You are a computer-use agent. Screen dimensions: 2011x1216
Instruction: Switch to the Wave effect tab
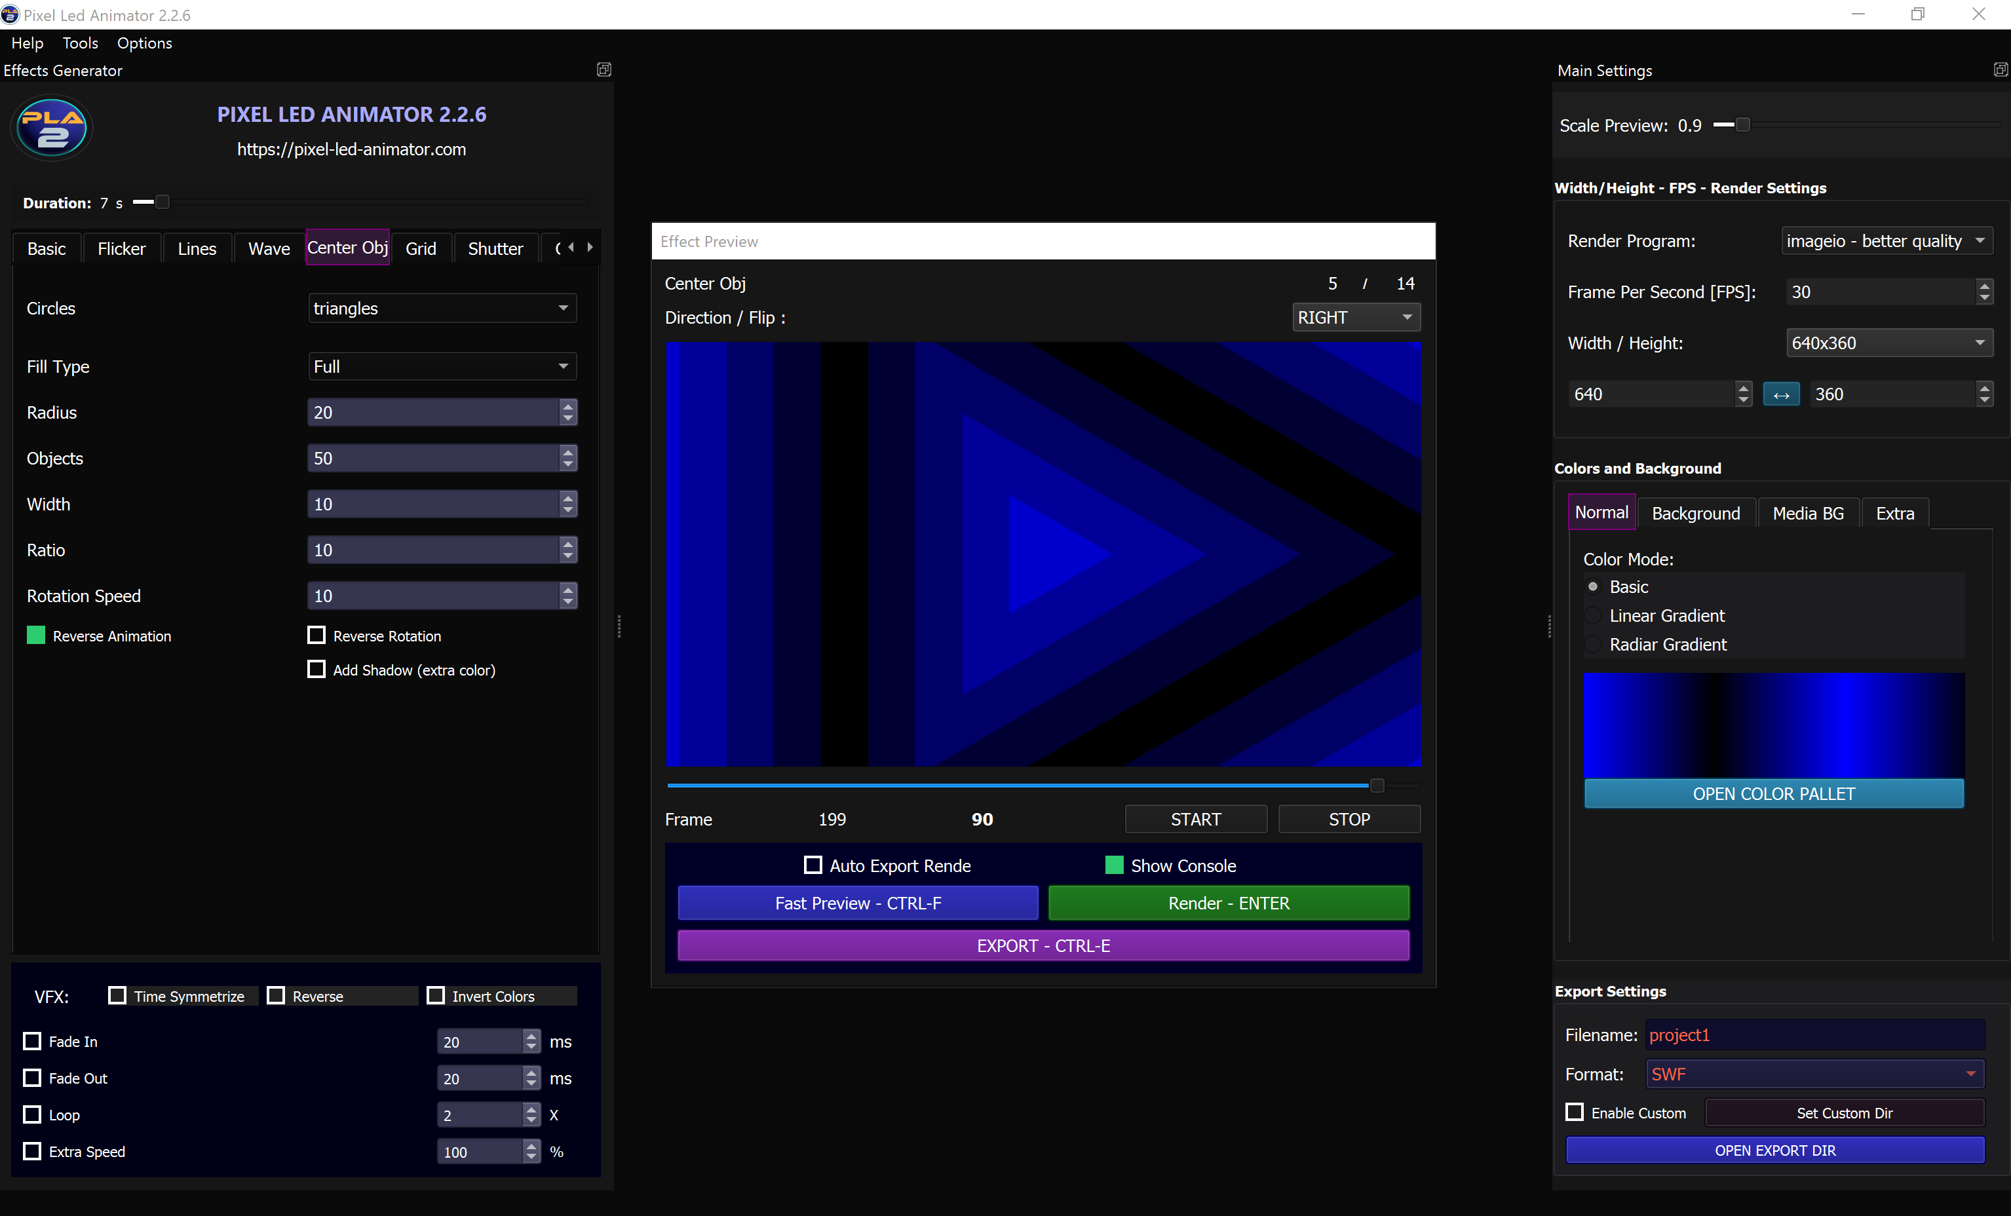coord(269,248)
